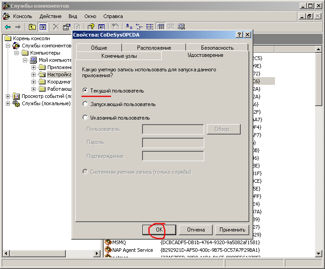Confirm the dialog with OK
Viewport: 325px width, 269px height.
(159, 230)
